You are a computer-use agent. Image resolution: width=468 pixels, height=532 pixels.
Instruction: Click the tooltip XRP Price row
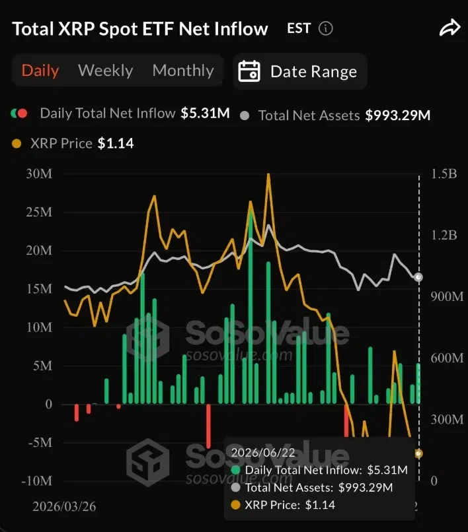click(x=283, y=505)
